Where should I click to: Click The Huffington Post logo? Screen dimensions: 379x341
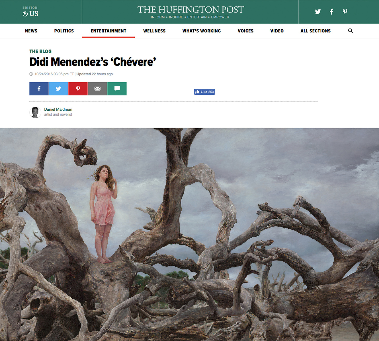190,12
